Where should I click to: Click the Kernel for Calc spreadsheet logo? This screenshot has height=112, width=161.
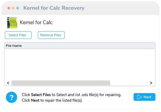12,22
